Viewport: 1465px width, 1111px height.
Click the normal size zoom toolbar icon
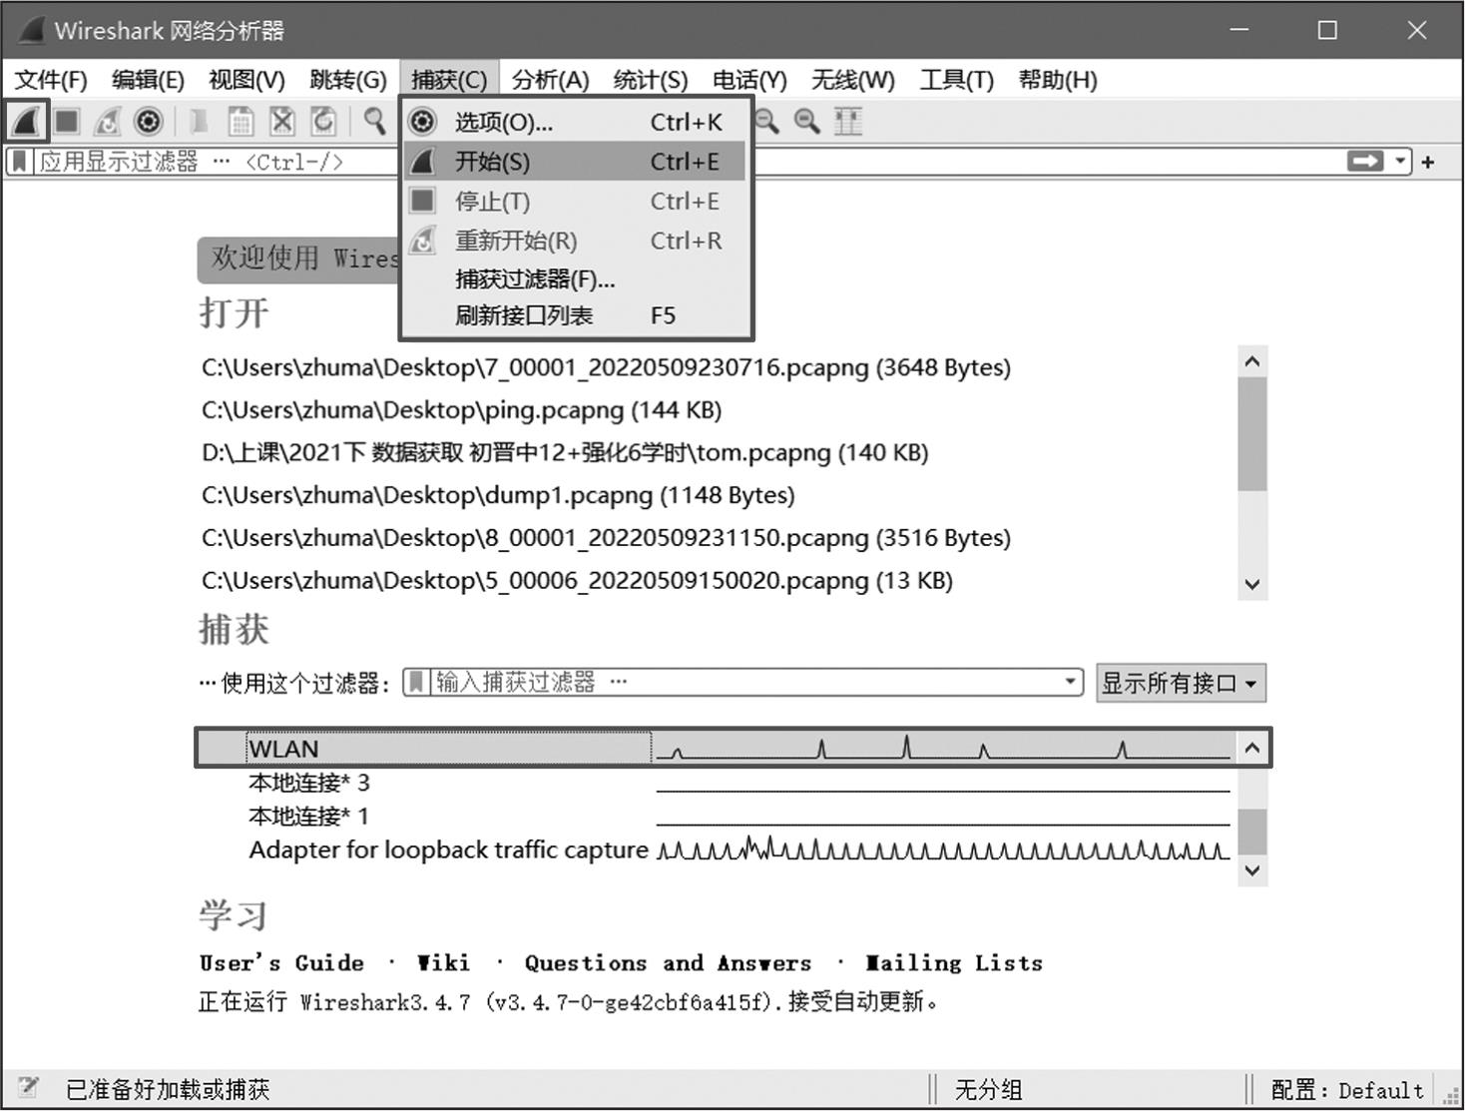(806, 122)
